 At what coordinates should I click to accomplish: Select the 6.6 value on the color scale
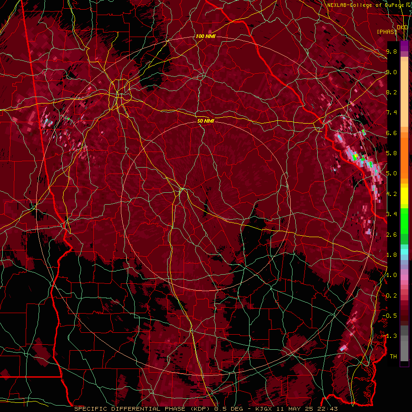(391, 133)
